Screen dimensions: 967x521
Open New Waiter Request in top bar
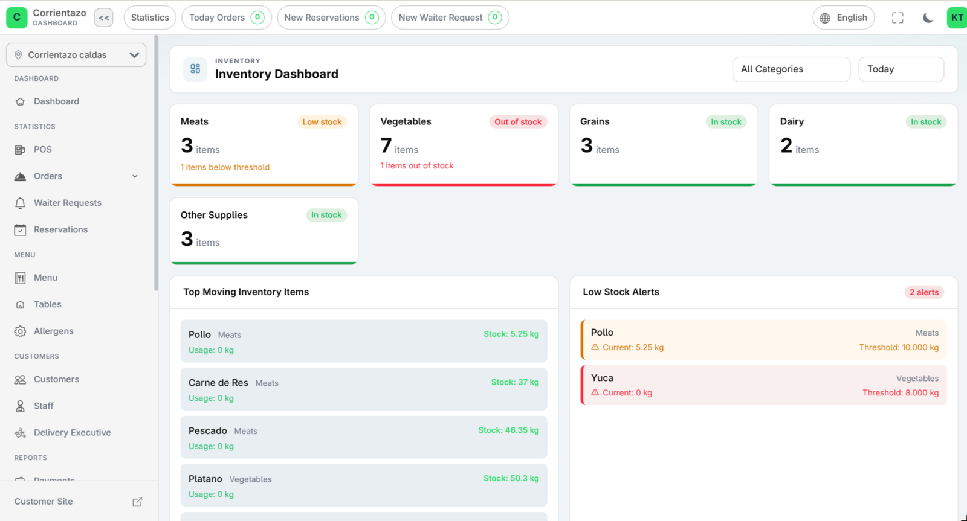tap(450, 18)
